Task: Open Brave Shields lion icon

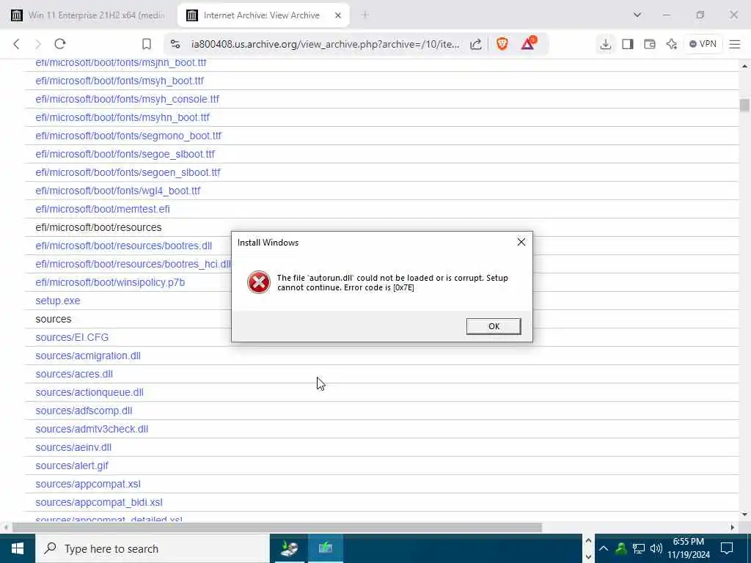Action: pyautogui.click(x=502, y=44)
